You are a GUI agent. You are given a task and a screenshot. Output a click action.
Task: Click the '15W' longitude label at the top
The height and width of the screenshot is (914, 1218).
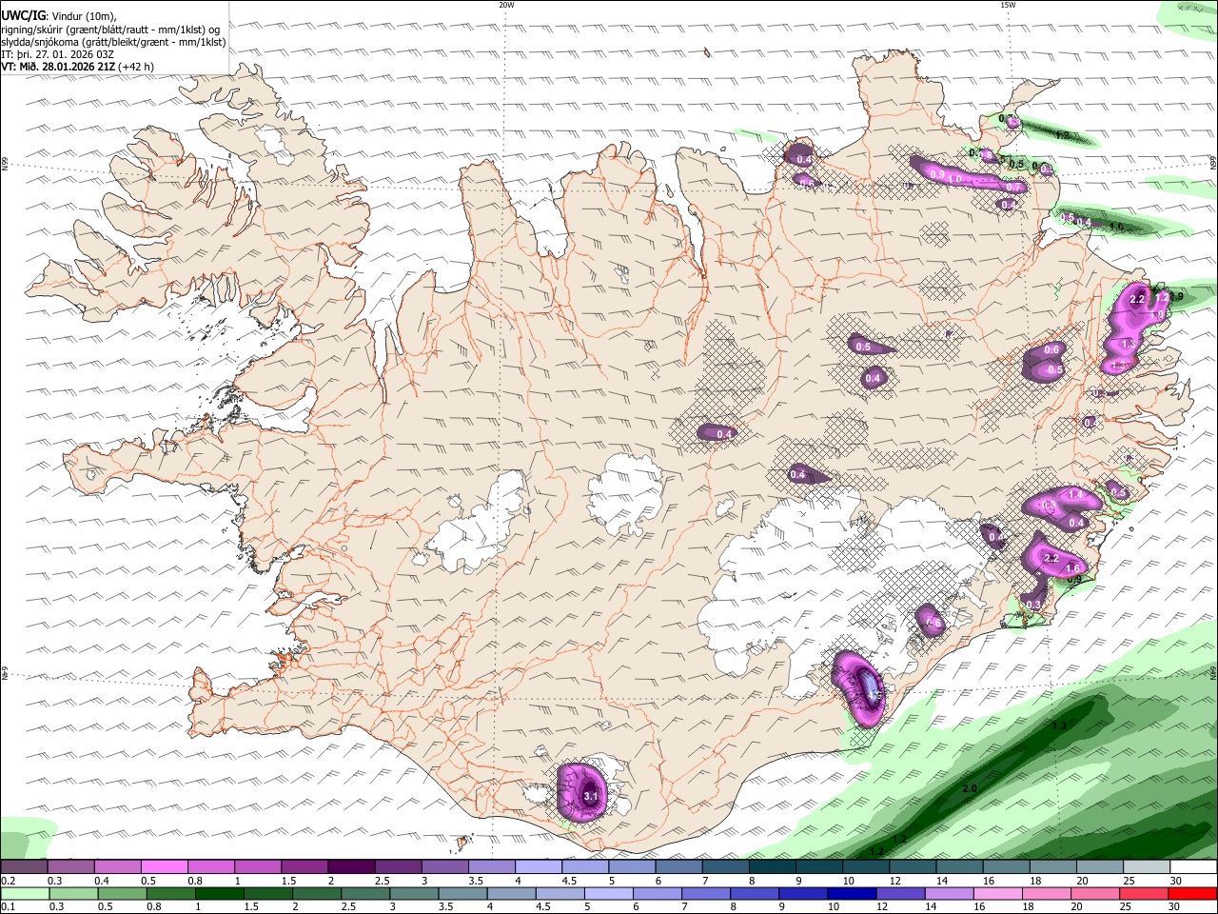click(1008, 5)
